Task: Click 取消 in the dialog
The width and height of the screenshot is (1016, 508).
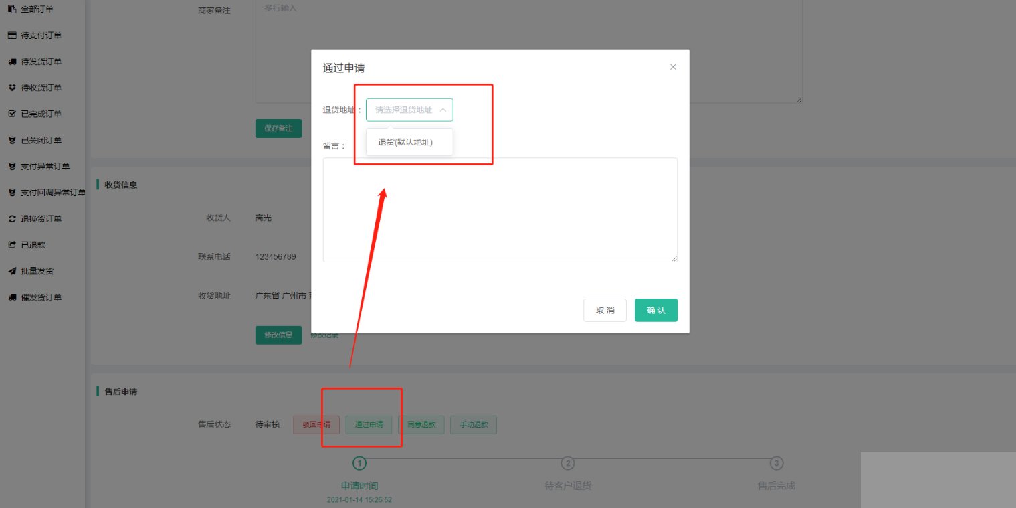Action: pos(605,310)
